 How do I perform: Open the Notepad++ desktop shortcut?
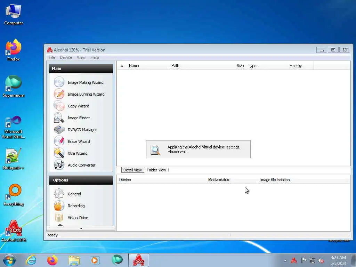[14, 159]
